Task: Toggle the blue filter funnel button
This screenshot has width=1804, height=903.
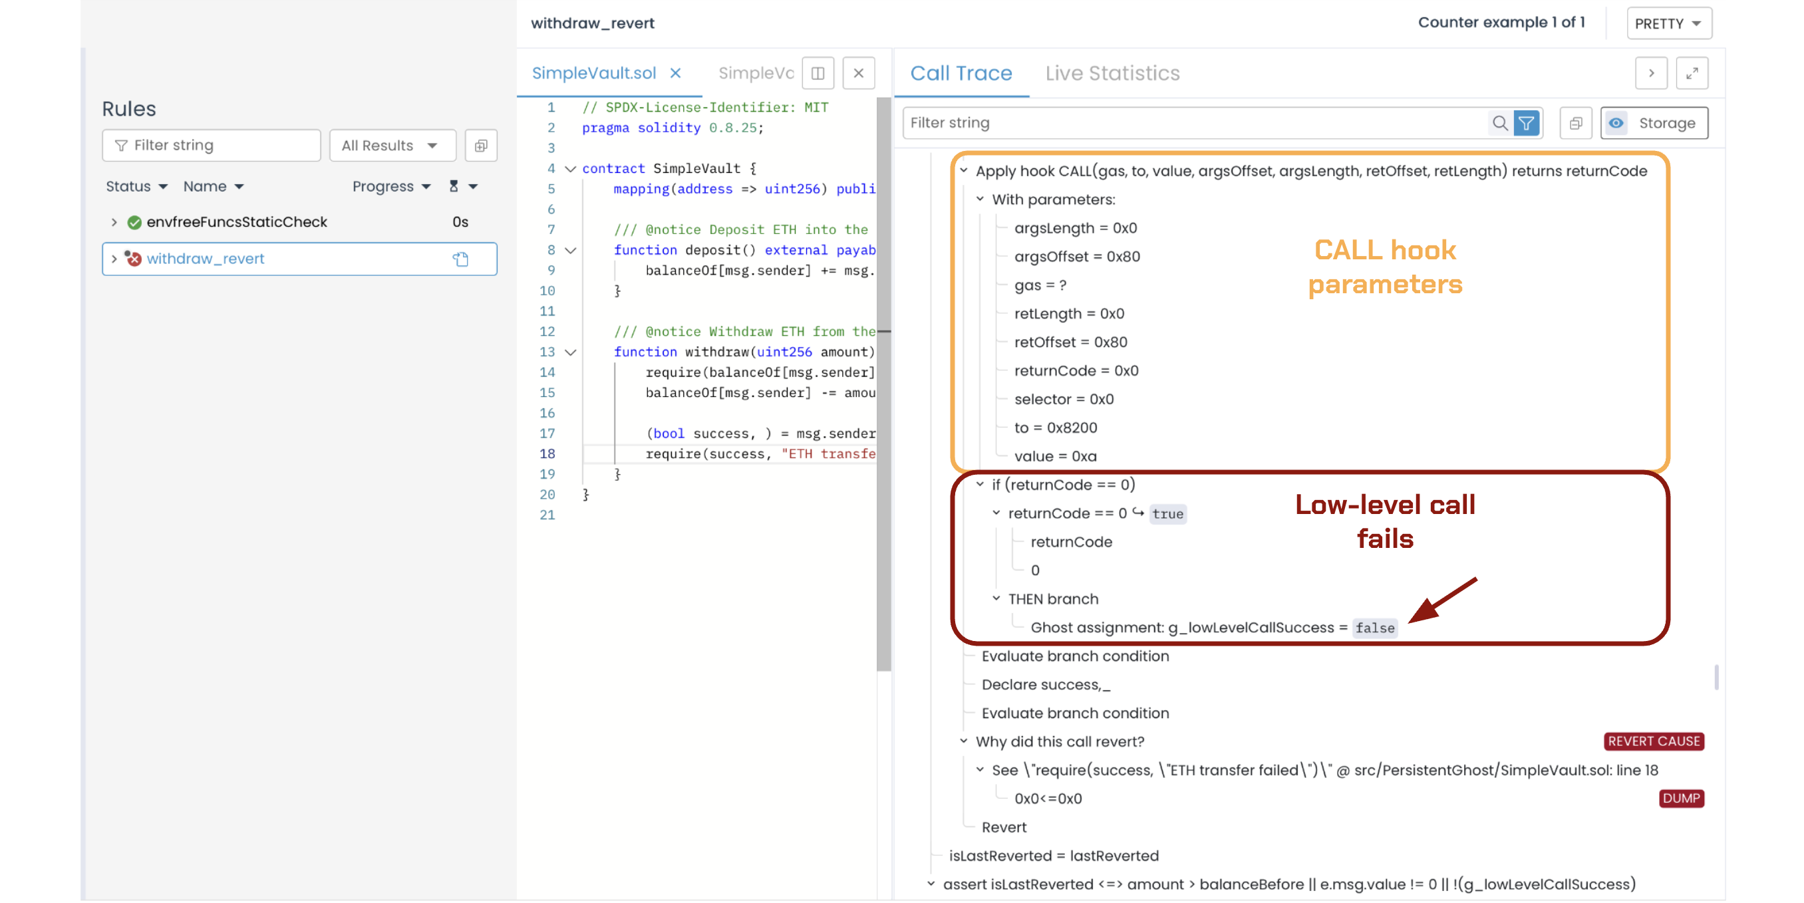Action: pyautogui.click(x=1526, y=123)
